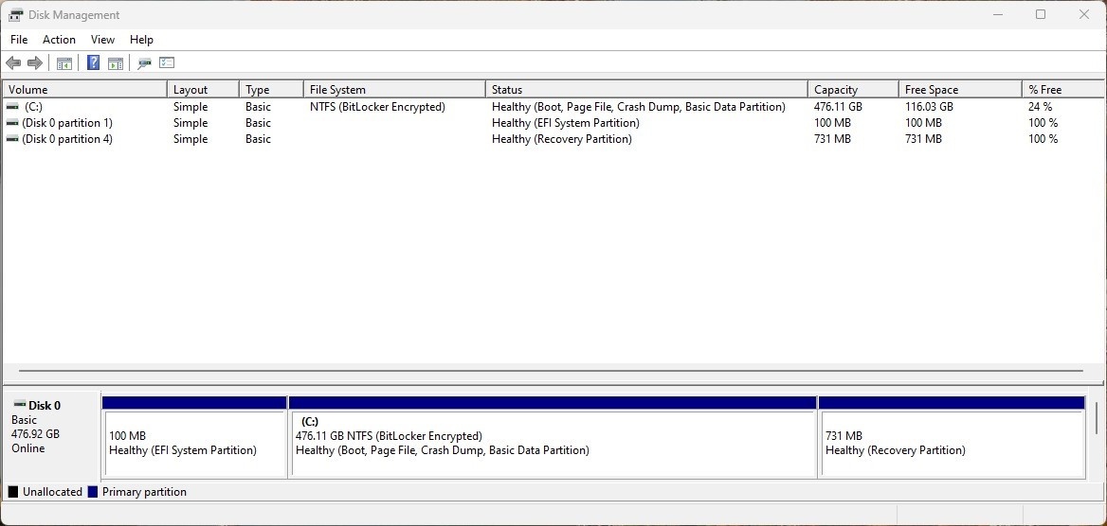Click 'NTFS (BitLocker Encrypted)' file system cell
Viewport: 1107px width, 526px height.
point(378,107)
